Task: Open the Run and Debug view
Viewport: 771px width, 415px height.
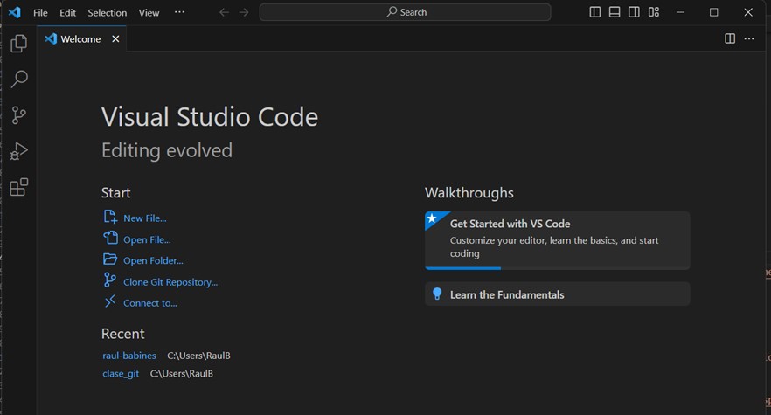Action: click(x=18, y=151)
